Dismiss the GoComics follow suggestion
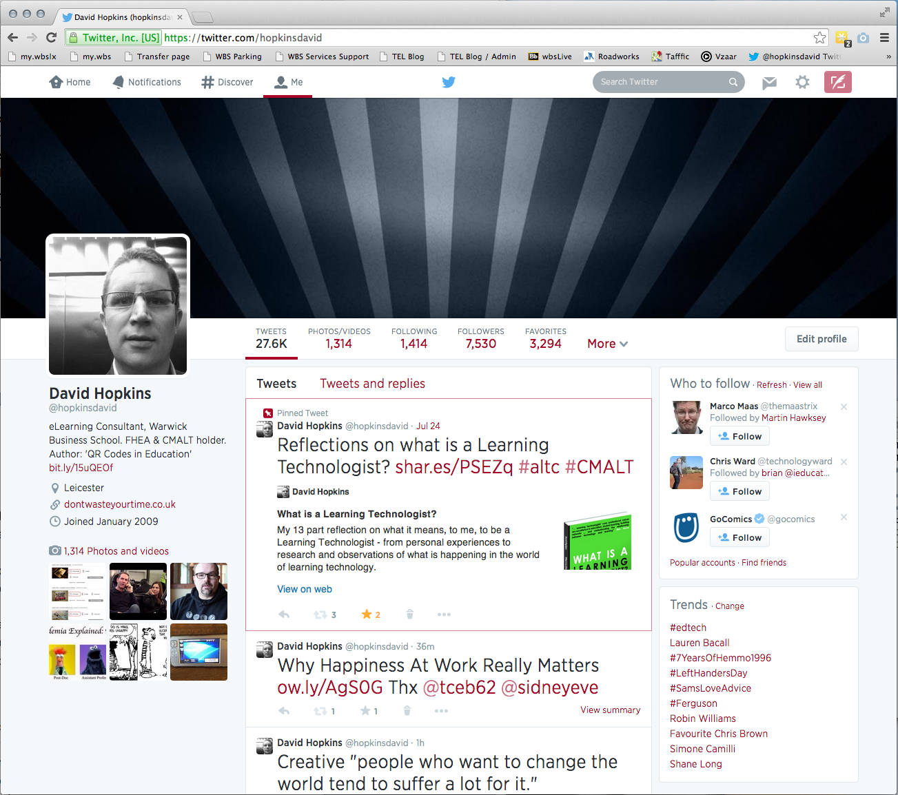 click(844, 517)
